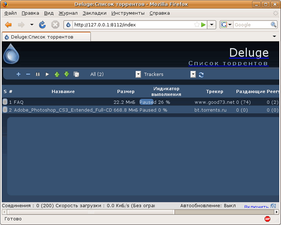Click the FAQ progress bar at 26 %
Screen dimensions: 281x225
155,102
